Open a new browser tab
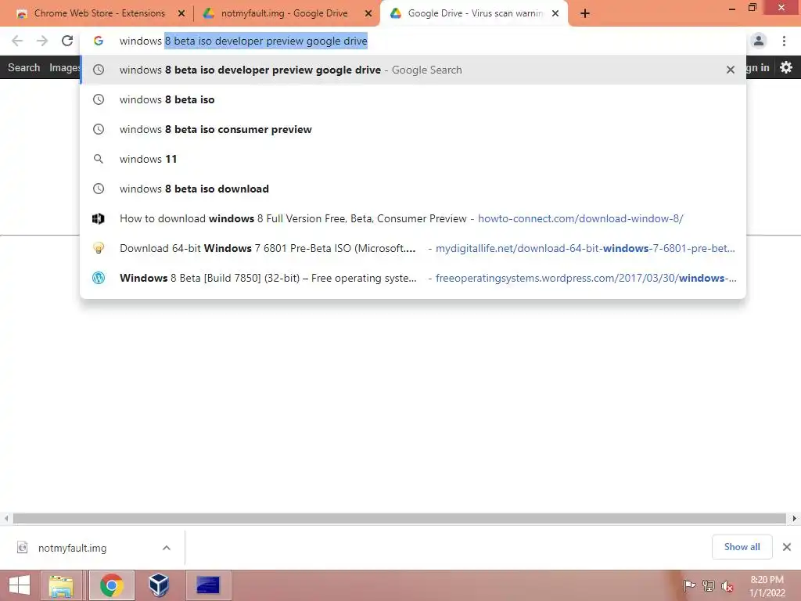This screenshot has width=801, height=601. click(585, 14)
